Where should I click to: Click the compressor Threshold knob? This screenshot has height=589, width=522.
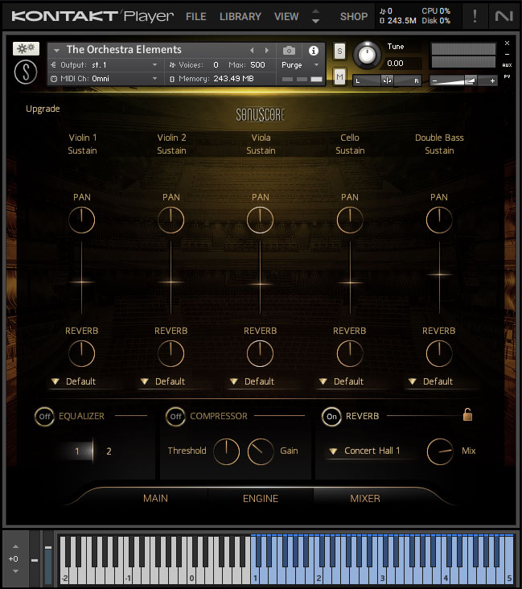coord(226,451)
